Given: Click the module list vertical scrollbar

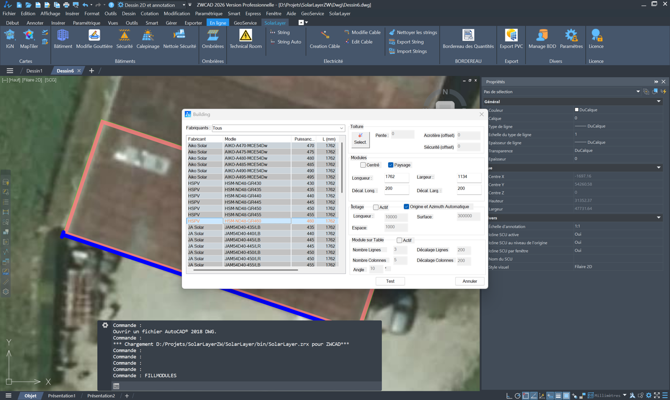Looking at the screenshot, I should tap(342, 168).
